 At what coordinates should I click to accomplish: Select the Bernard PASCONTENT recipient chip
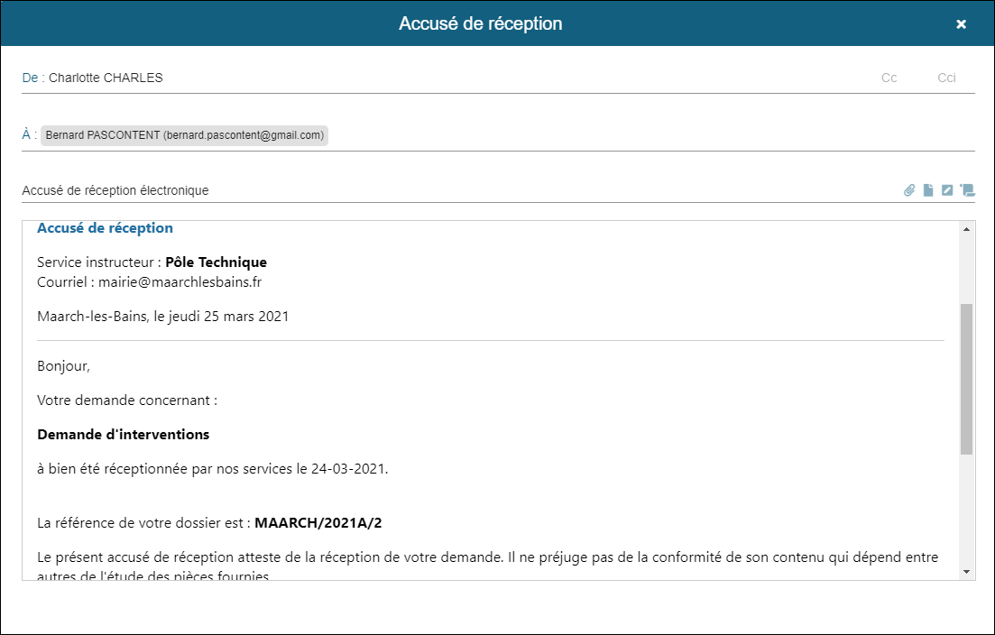click(x=185, y=135)
